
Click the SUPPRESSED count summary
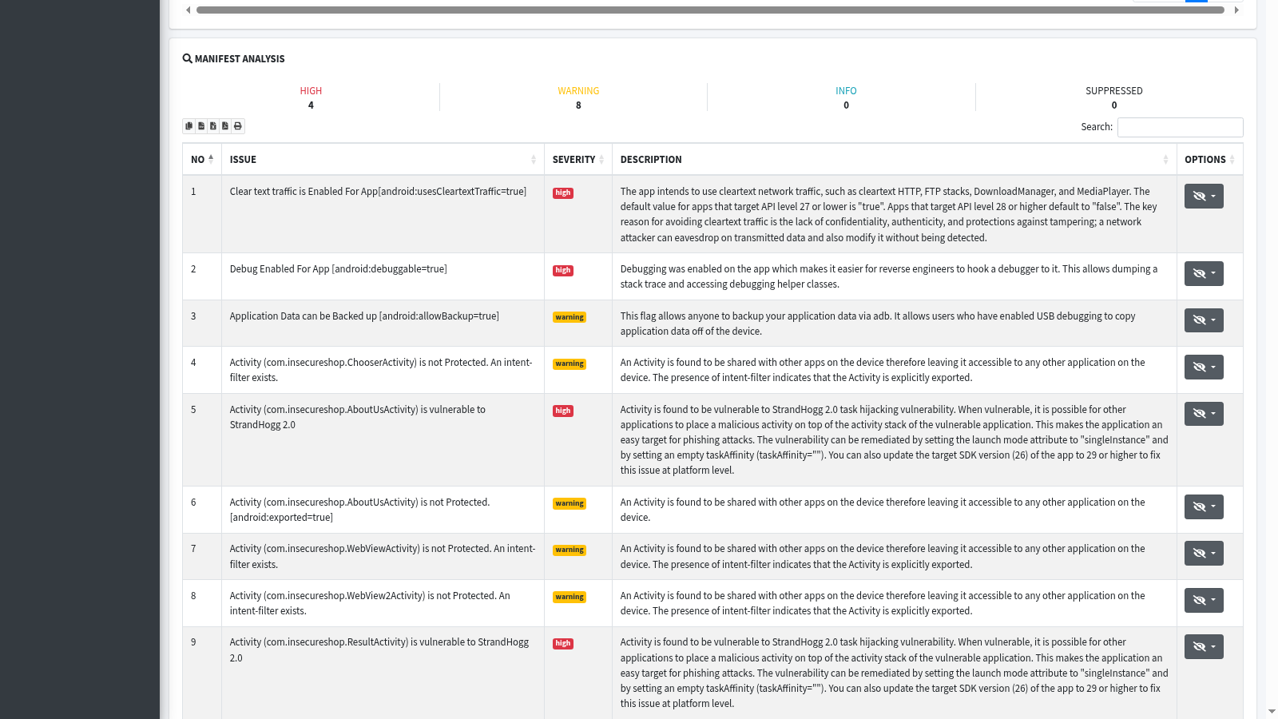coord(1113,97)
